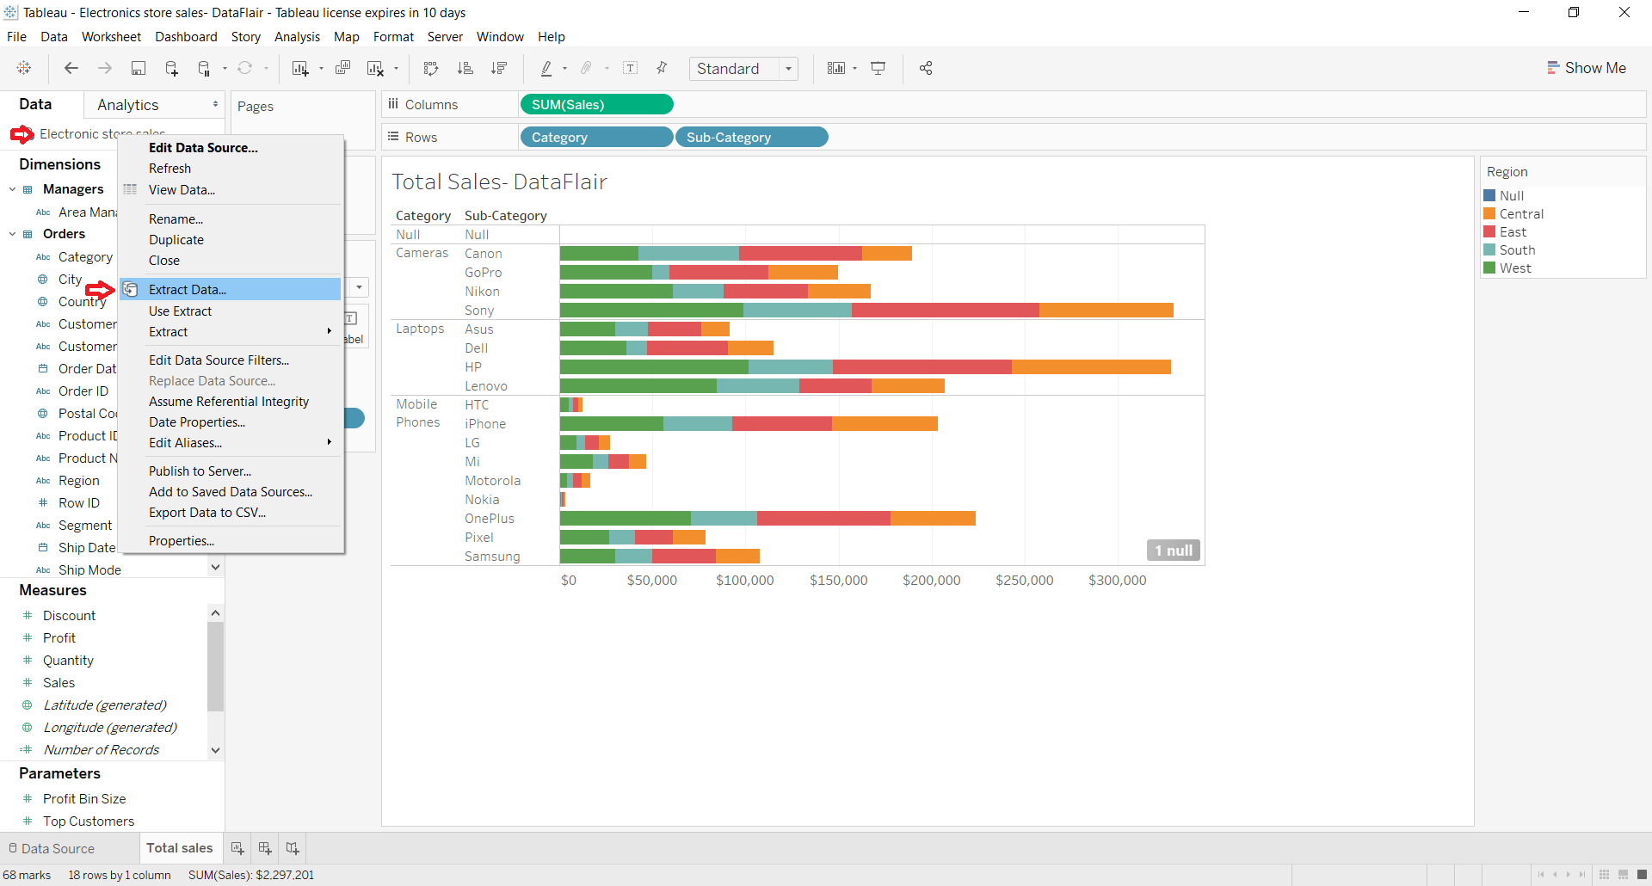Fix axes with the pin icon
Viewport: 1652px width, 886px height.
click(x=662, y=68)
